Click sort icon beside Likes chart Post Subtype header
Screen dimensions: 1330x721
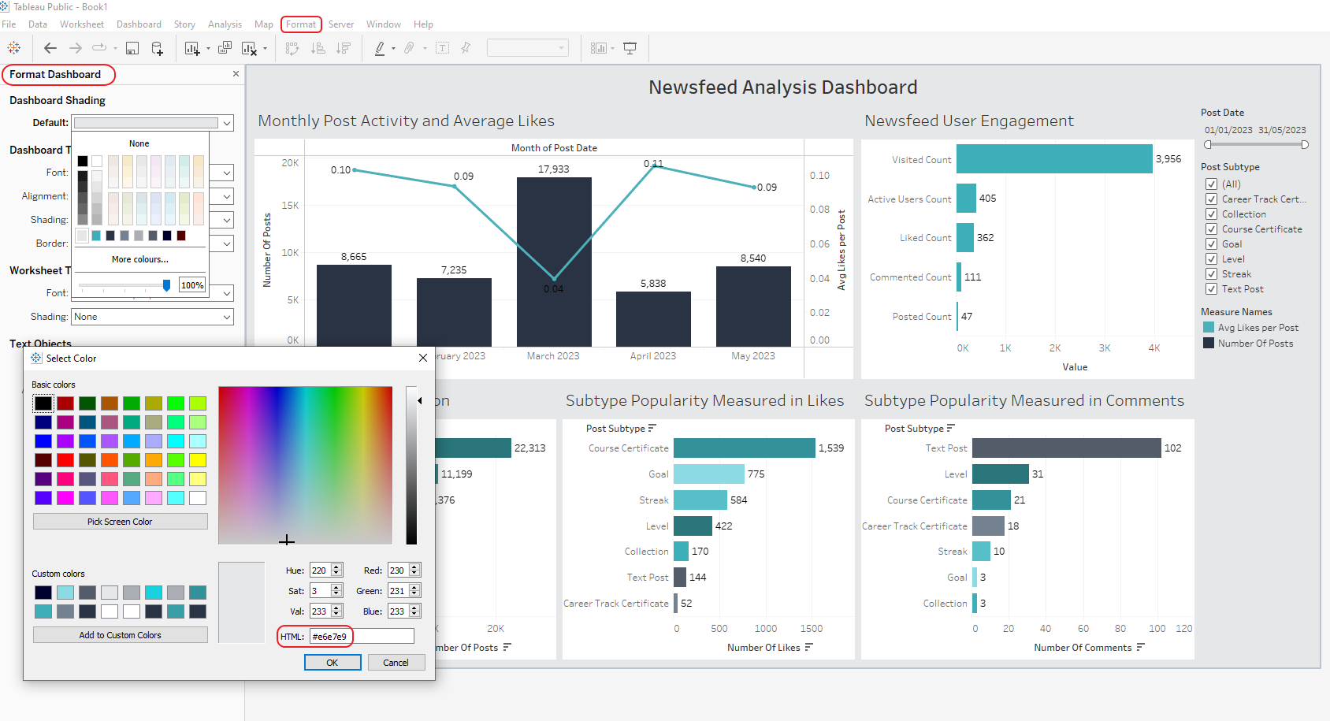(652, 428)
